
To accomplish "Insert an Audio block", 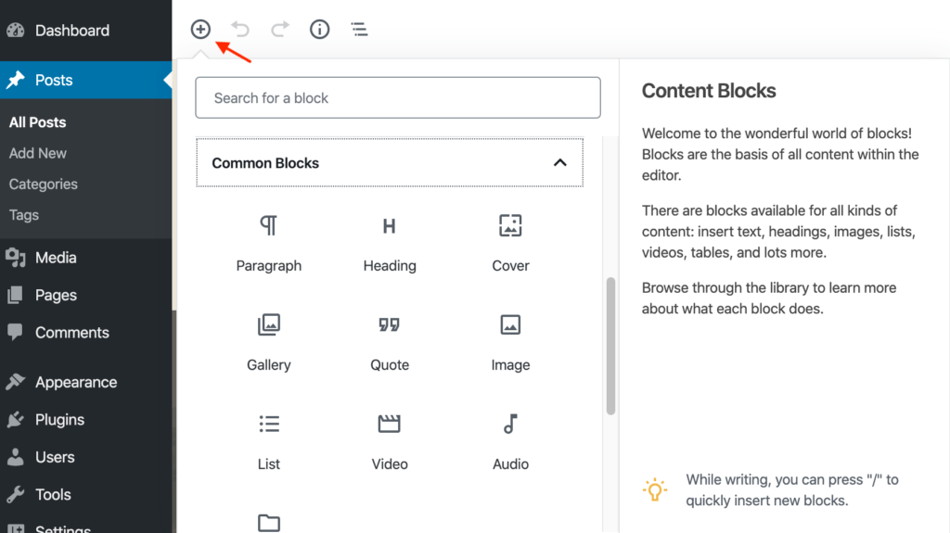I will (x=510, y=442).
